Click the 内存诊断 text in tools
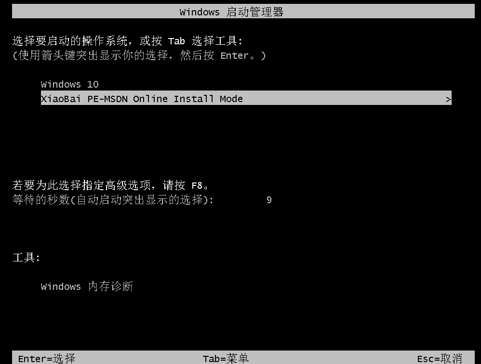This screenshot has height=364, width=481. [x=110, y=286]
